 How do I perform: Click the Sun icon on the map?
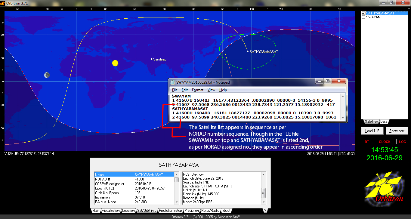[115, 63]
